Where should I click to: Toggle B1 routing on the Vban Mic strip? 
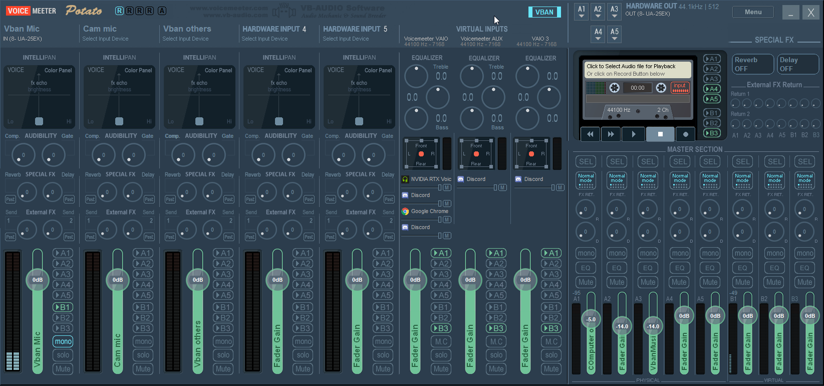coord(63,307)
